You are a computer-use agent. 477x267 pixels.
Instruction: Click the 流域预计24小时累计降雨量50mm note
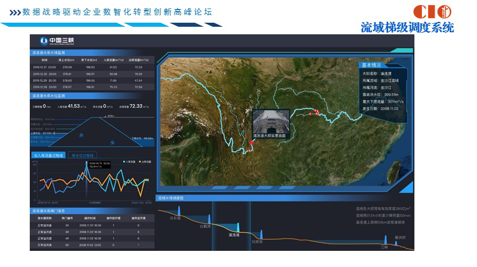coord(383,216)
